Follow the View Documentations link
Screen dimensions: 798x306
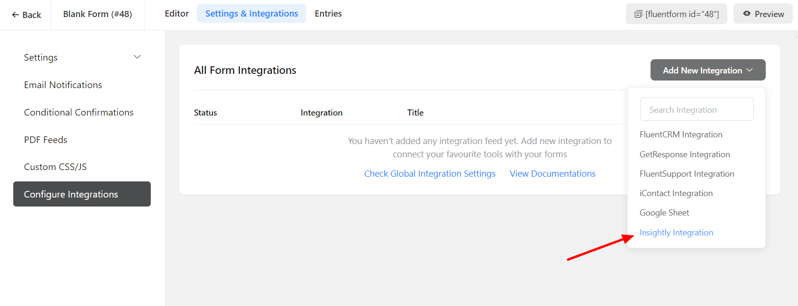click(552, 174)
